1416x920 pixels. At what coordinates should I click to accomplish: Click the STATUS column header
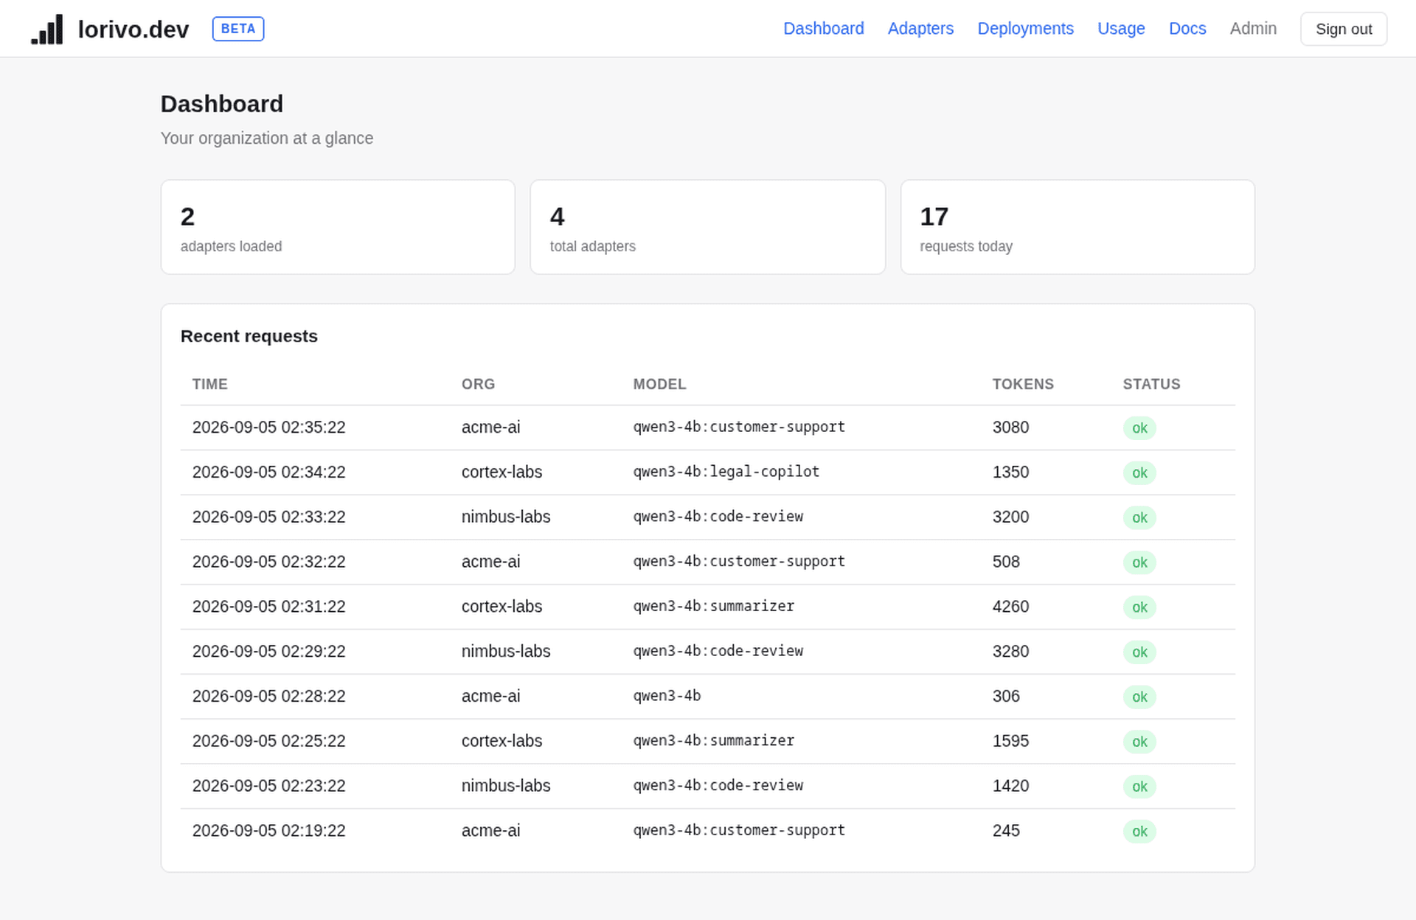coord(1151,384)
